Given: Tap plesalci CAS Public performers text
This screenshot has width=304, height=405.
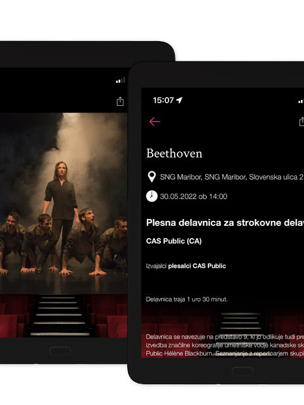Looking at the screenshot, I should click(x=197, y=266).
